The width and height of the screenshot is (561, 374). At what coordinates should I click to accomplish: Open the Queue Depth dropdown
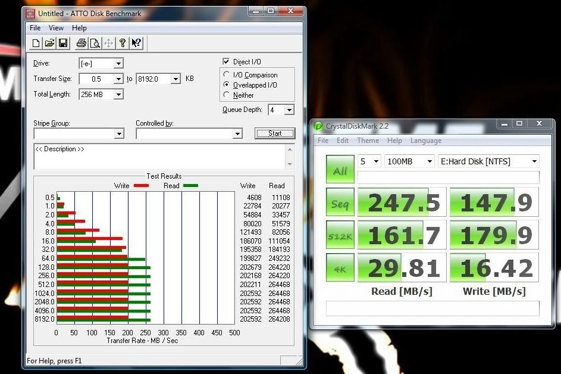pos(289,110)
